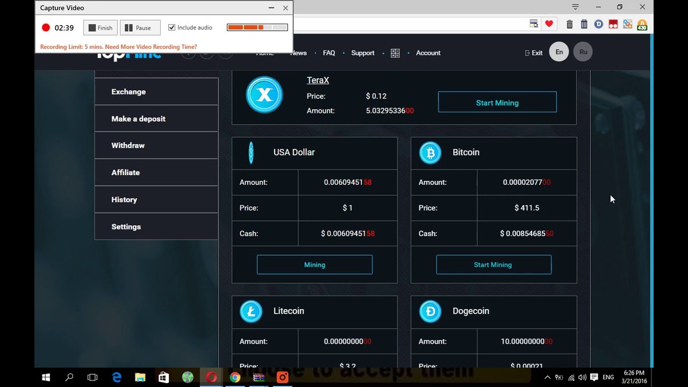Click the TeraX amount 5.03295336

click(x=390, y=111)
